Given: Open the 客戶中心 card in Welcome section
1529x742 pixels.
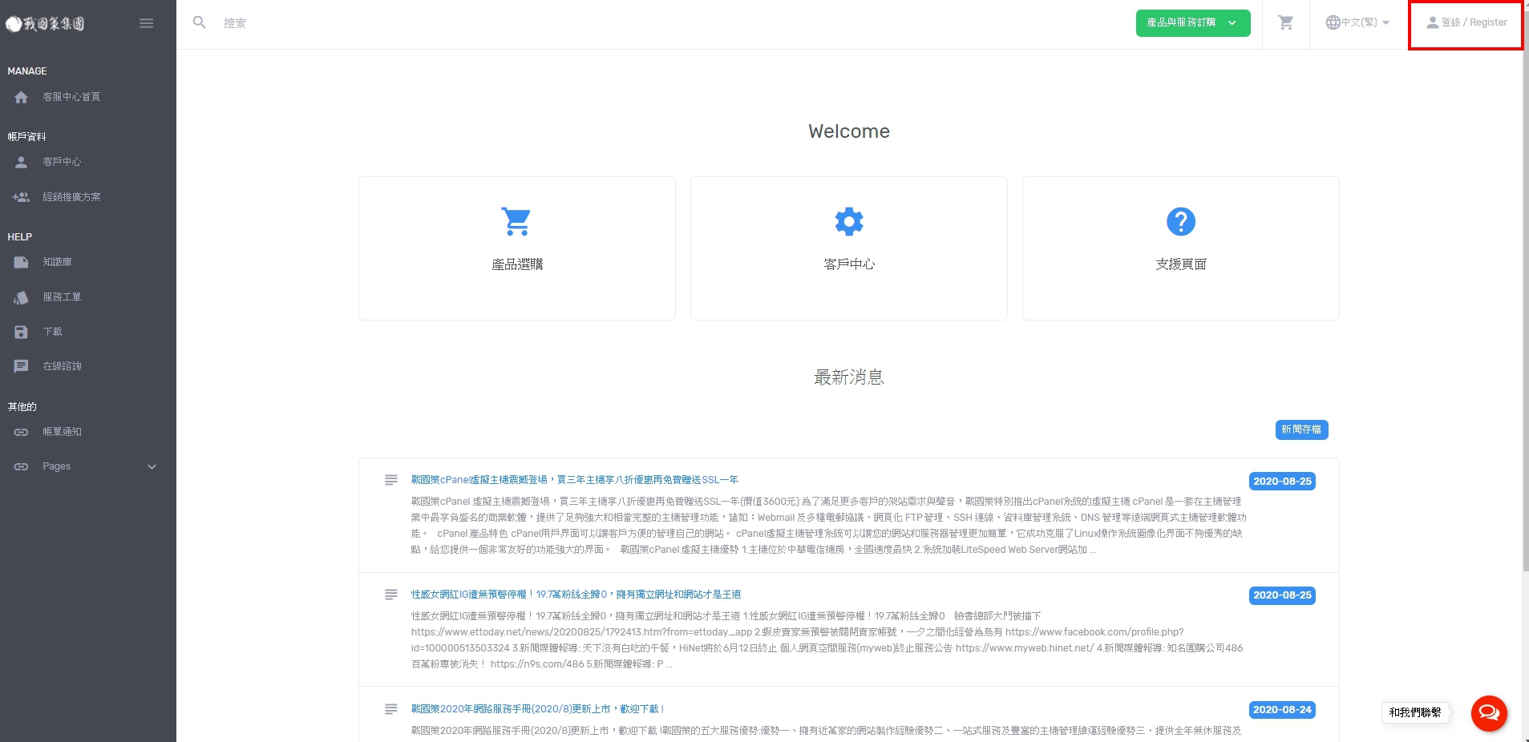Looking at the screenshot, I should click(849, 248).
